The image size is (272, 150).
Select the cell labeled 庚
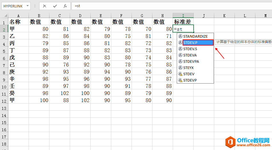[x=18, y=72]
